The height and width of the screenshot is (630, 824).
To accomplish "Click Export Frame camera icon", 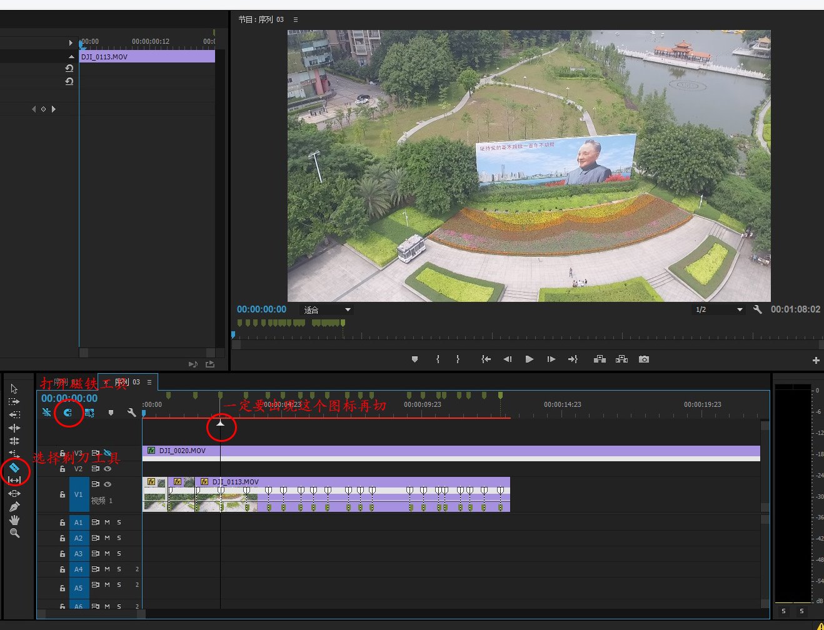I will click(644, 359).
